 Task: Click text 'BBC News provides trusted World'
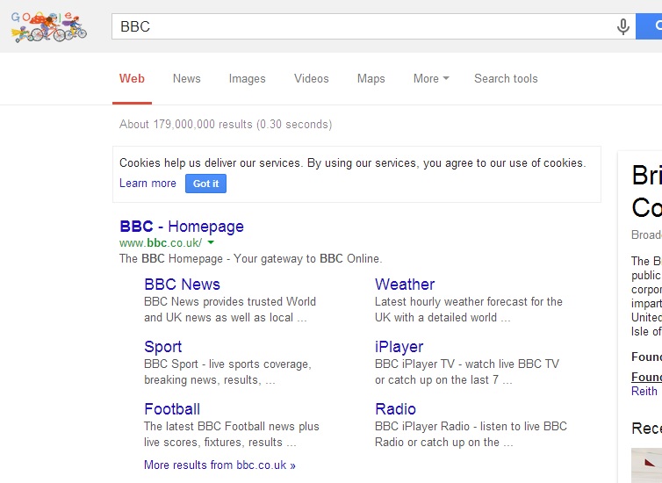click(x=230, y=301)
